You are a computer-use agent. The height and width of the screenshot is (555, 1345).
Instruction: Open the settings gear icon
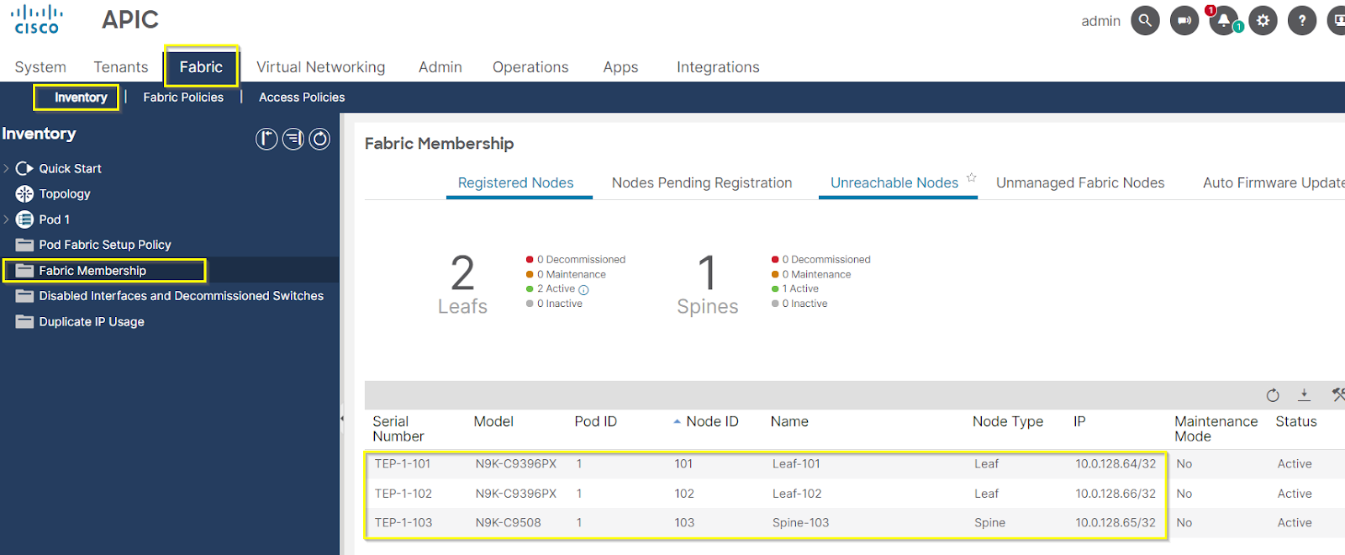(x=1263, y=20)
